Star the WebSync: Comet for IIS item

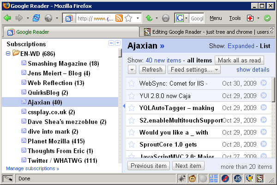pos(132,83)
